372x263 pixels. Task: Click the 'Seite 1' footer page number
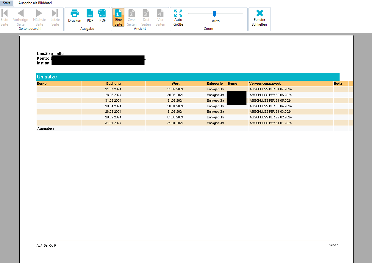pyautogui.click(x=334, y=245)
